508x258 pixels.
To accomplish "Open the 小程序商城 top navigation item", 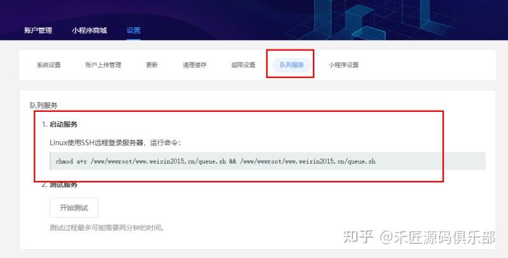I will (90, 31).
